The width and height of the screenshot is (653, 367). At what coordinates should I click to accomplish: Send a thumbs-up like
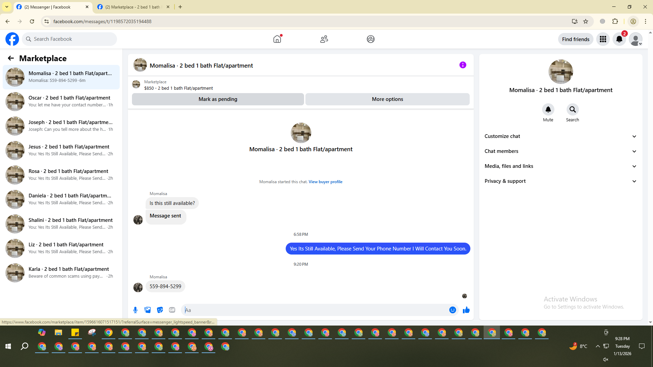coord(466,310)
